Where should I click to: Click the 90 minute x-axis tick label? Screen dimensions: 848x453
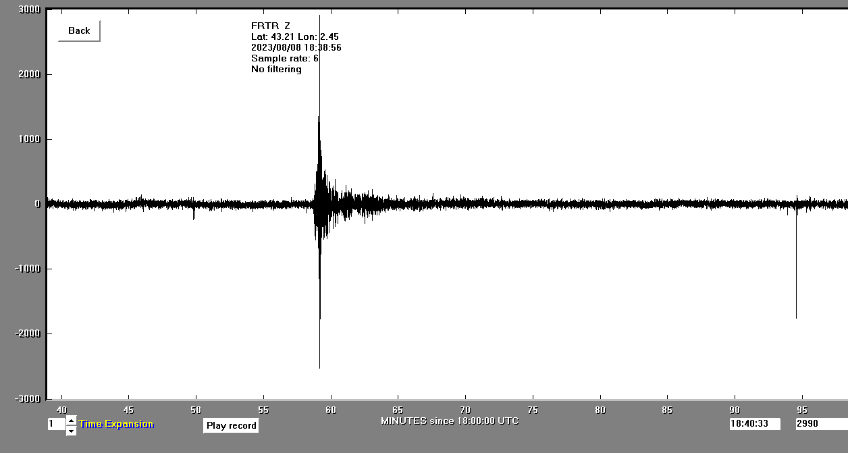point(735,410)
